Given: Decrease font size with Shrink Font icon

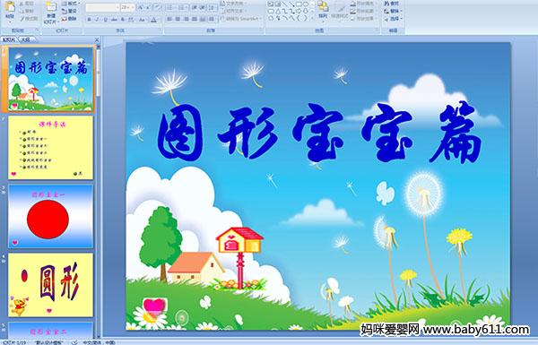Looking at the screenshot, I should 148,7.
